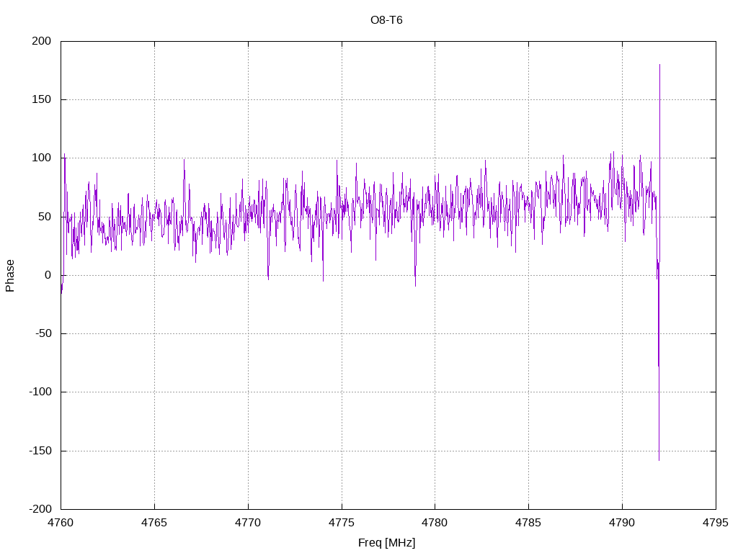The width and height of the screenshot is (738, 553).
Task: Click the y-axis tick -100
Action: (40, 392)
